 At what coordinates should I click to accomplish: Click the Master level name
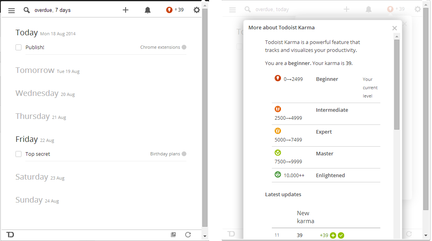click(325, 154)
